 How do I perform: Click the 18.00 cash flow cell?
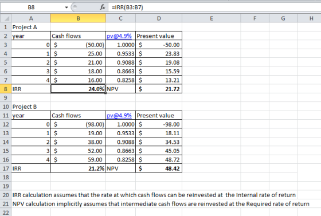[78, 71]
